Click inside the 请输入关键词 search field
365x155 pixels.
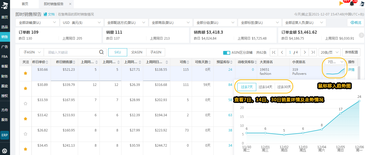point(71,52)
